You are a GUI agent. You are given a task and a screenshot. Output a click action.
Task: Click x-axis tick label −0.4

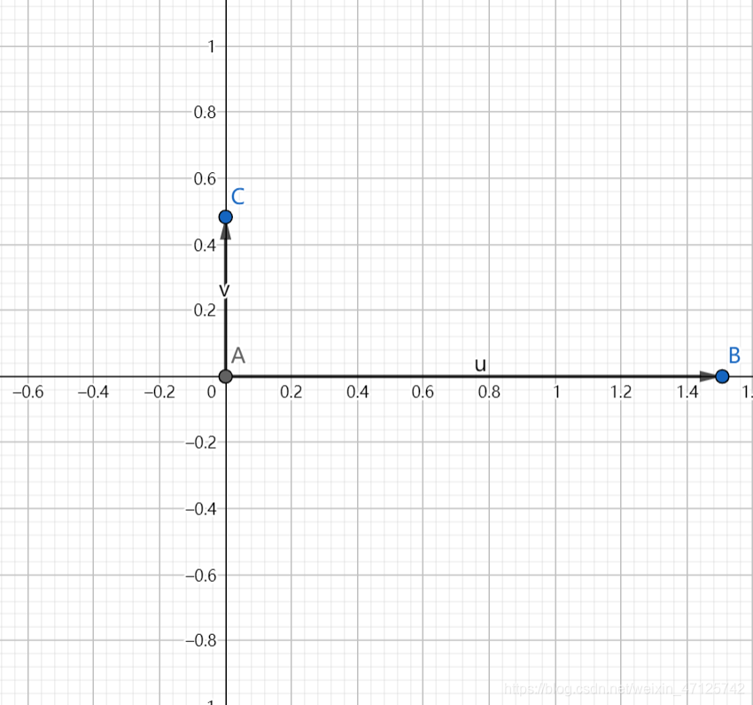coord(93,392)
